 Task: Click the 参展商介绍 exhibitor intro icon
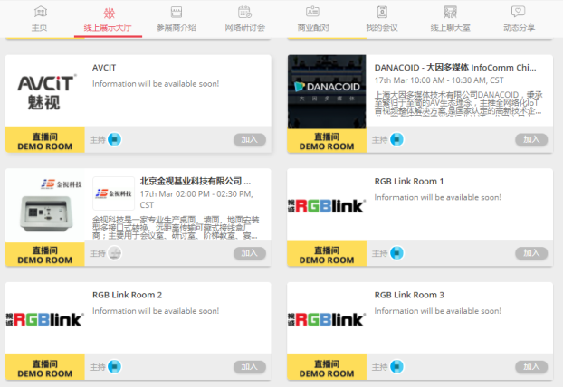tap(177, 13)
